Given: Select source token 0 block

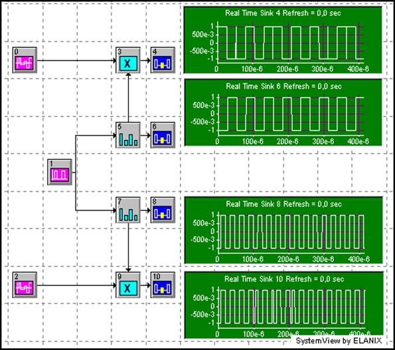Looking at the screenshot, I should pyautogui.click(x=25, y=60).
